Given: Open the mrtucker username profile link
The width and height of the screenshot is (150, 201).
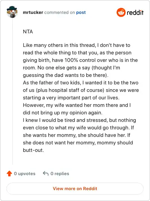Looking at the screenshot, I should (x=33, y=12).
